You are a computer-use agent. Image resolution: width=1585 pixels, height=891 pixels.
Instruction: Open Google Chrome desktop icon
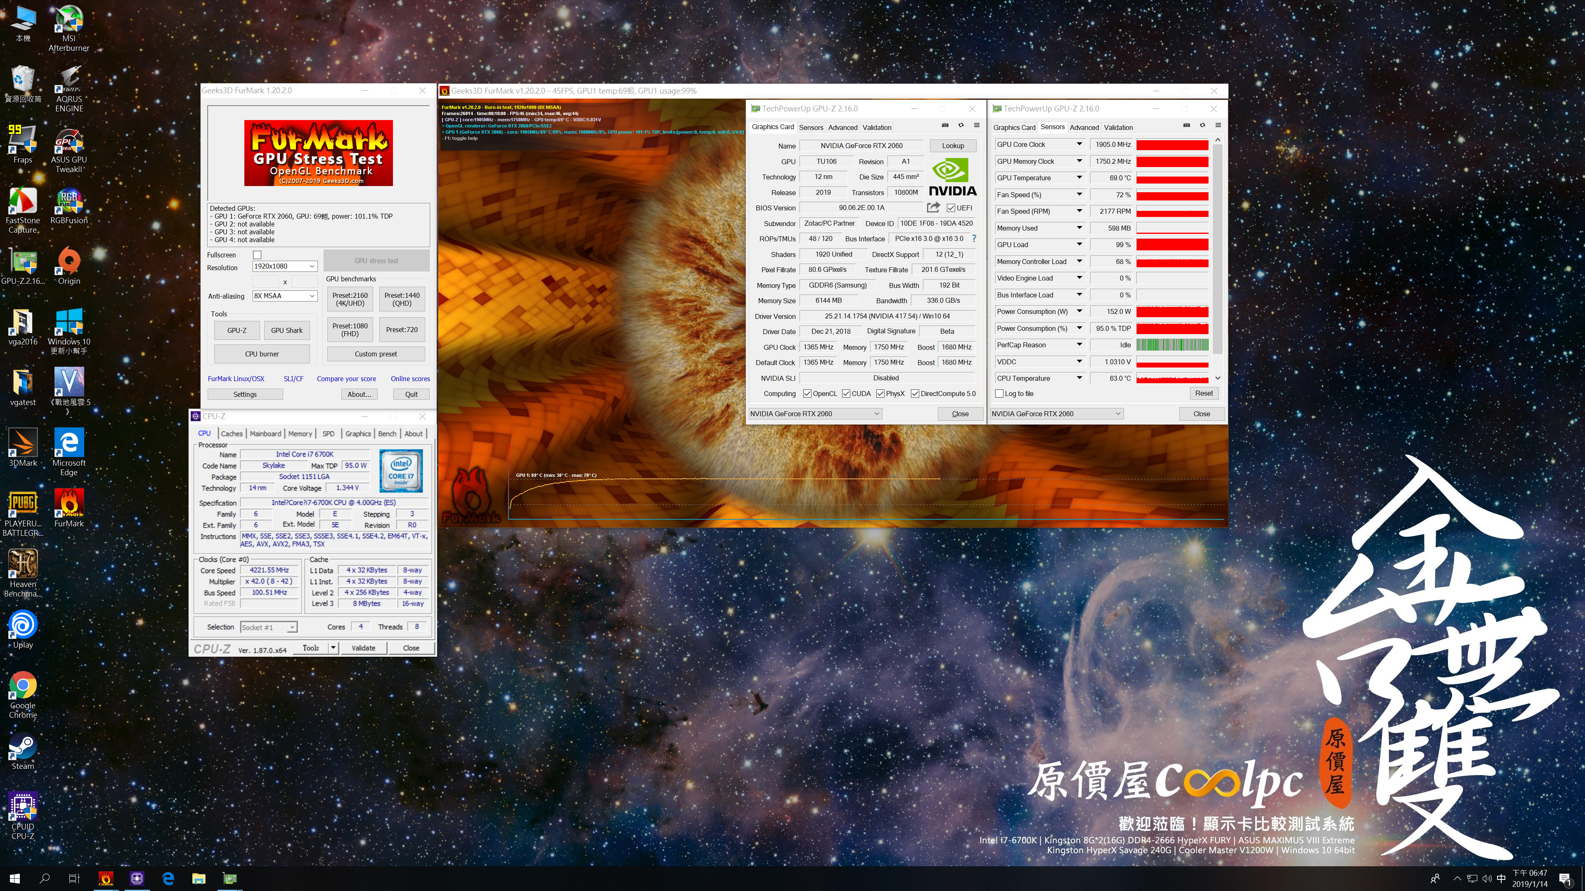click(23, 695)
